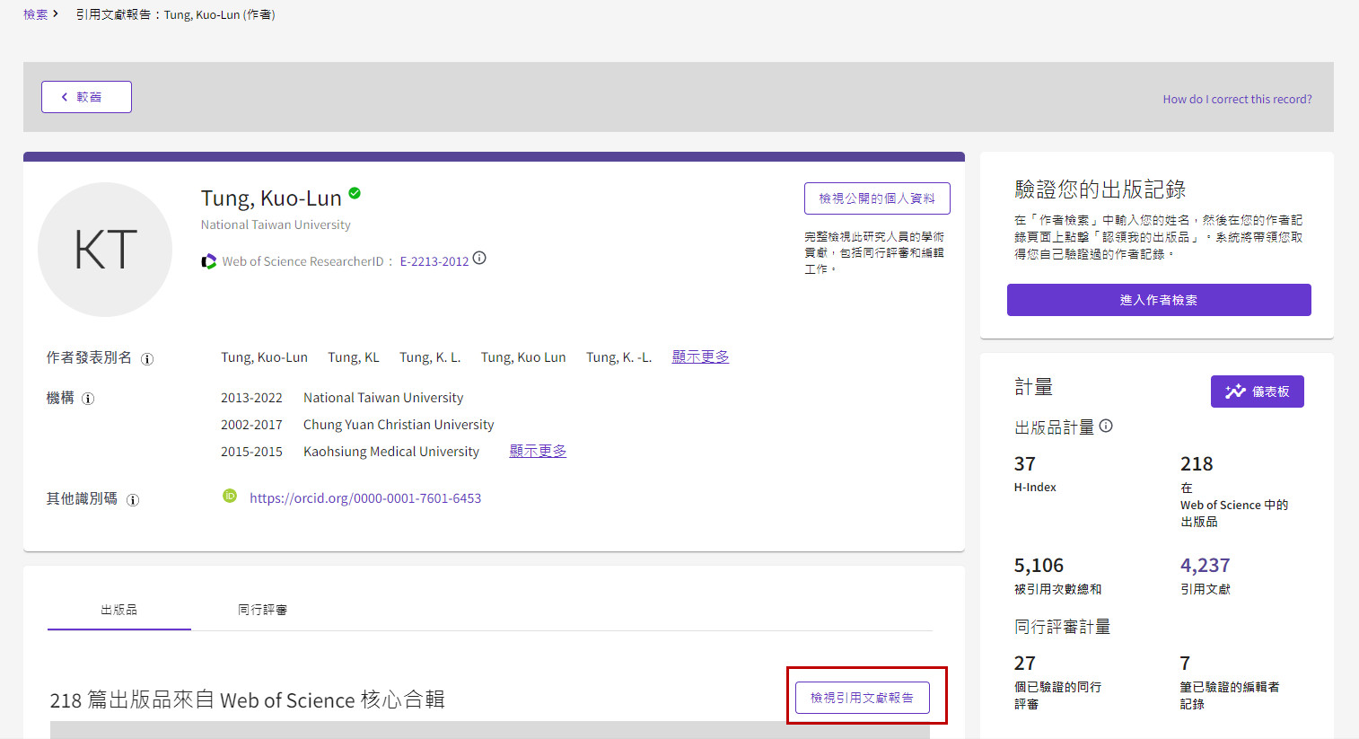
Task: Click the Web of Science ResearcherID logo icon
Action: click(209, 261)
